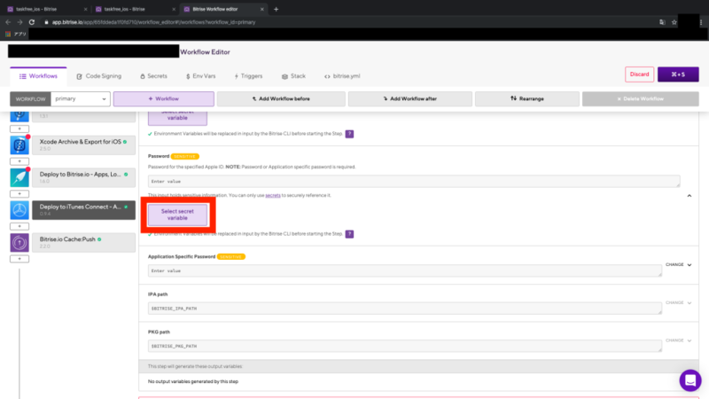The width and height of the screenshot is (709, 399).
Task: Open the Deploy to Bitrise.io step
Action: 83,178
